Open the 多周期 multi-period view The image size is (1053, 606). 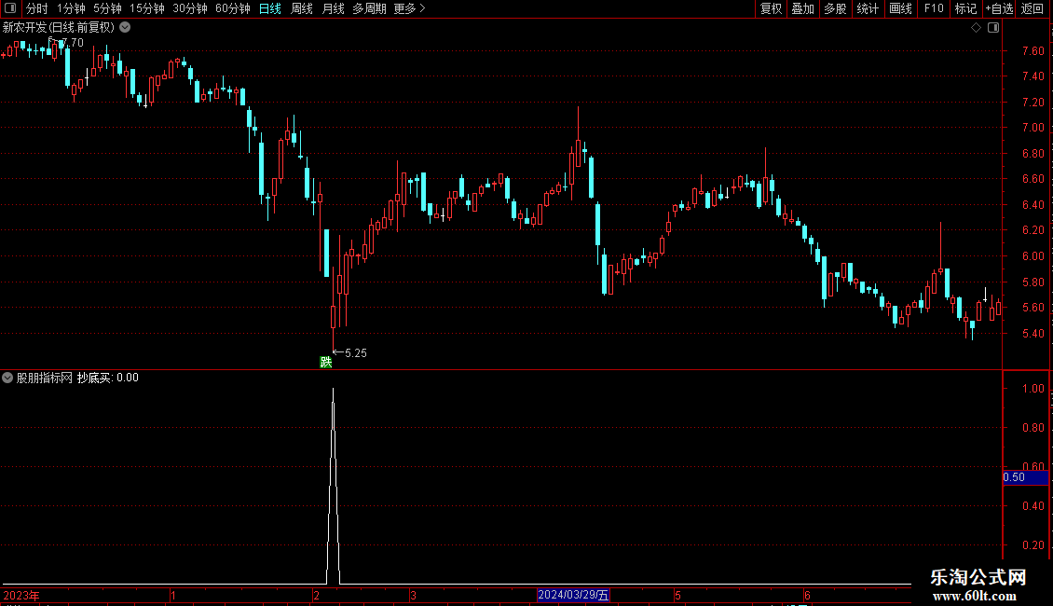[x=369, y=8]
